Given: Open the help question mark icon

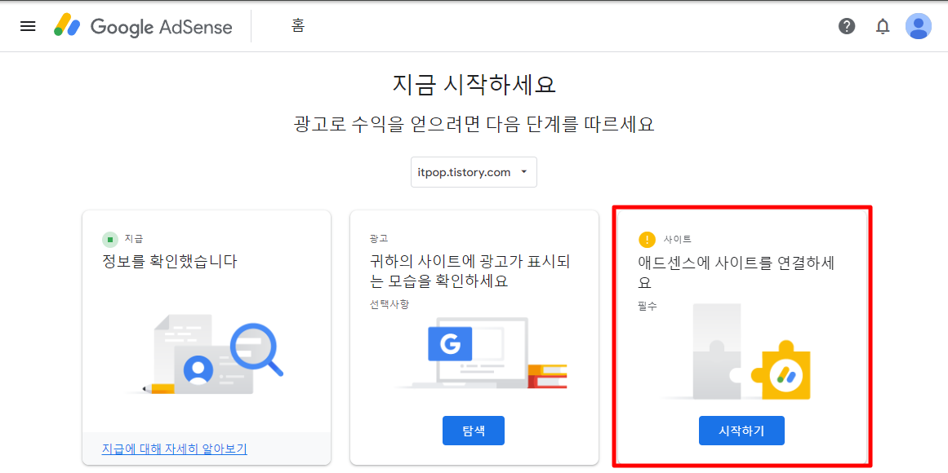Looking at the screenshot, I should pos(847,26).
